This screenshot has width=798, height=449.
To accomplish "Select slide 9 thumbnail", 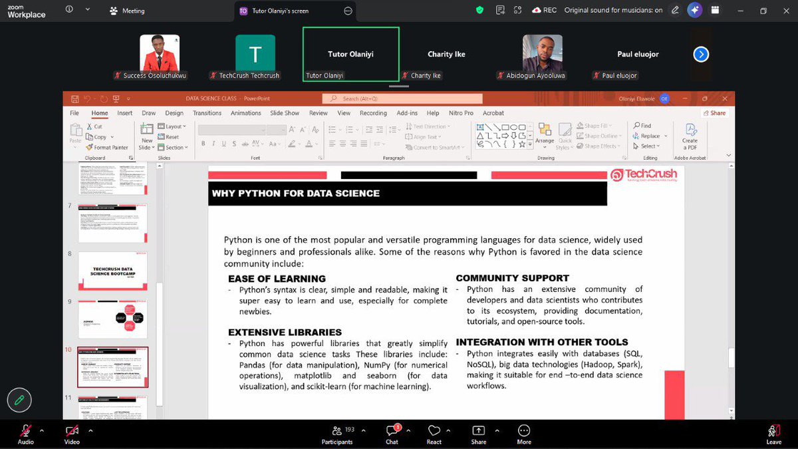I will [112, 319].
